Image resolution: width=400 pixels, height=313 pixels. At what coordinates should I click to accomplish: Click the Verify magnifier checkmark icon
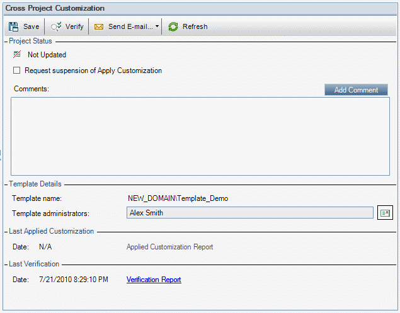pyautogui.click(x=56, y=26)
